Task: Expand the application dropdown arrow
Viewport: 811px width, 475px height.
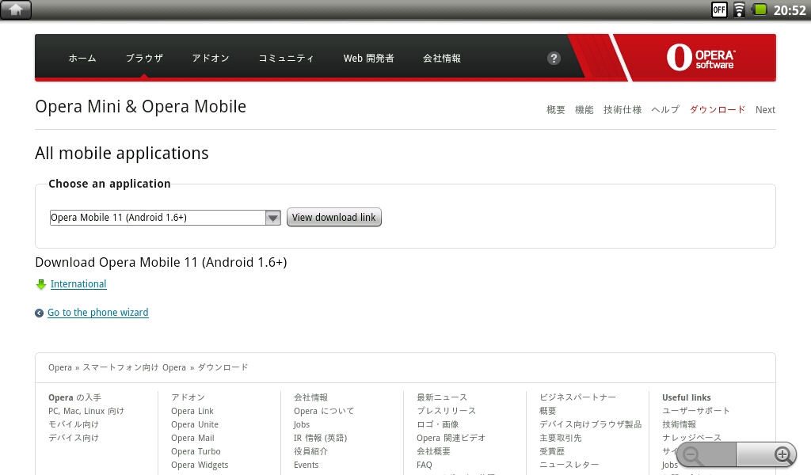Action: (x=272, y=218)
